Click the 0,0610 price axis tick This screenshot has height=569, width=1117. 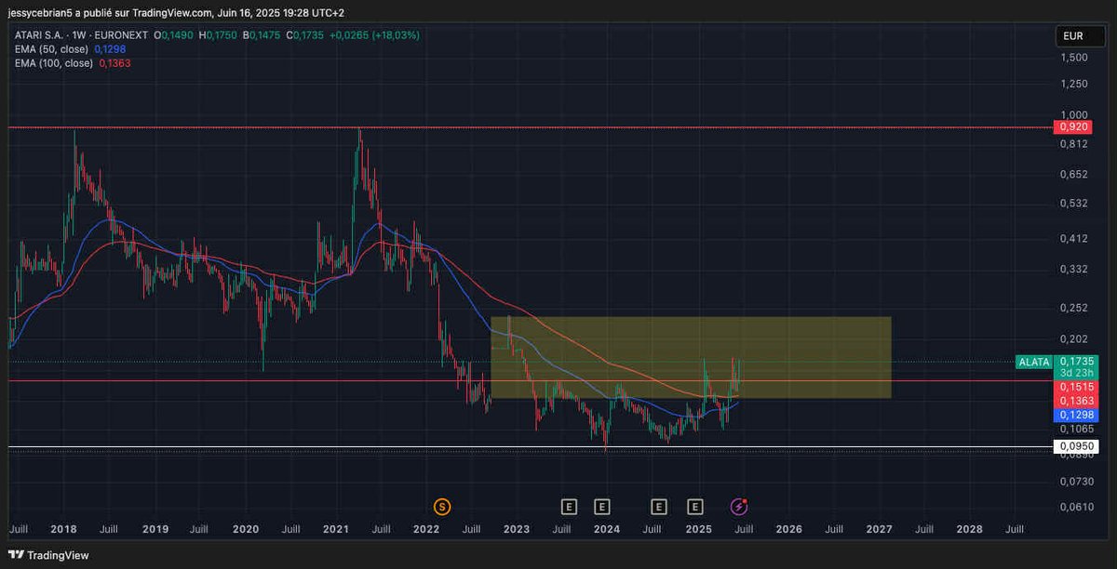coord(1075,507)
